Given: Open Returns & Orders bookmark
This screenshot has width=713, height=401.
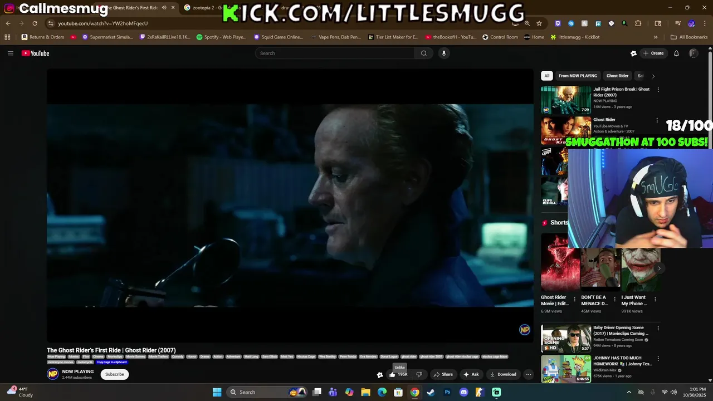Looking at the screenshot, I should 43,37.
